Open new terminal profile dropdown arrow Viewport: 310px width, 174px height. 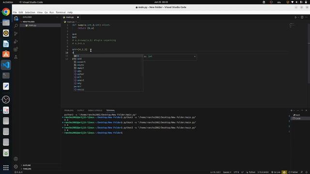click(x=294, y=111)
